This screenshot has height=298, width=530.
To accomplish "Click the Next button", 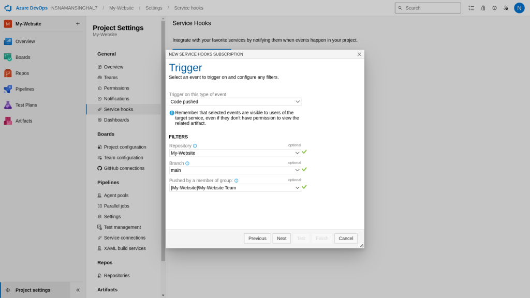I will (x=282, y=239).
